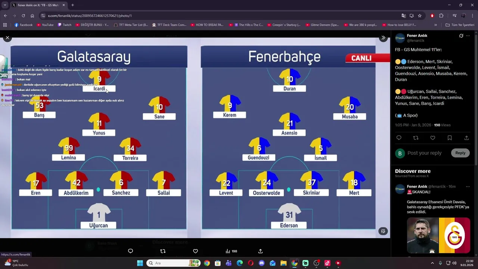Open the tab search dropdown
478x269 pixels.
(5, 5)
